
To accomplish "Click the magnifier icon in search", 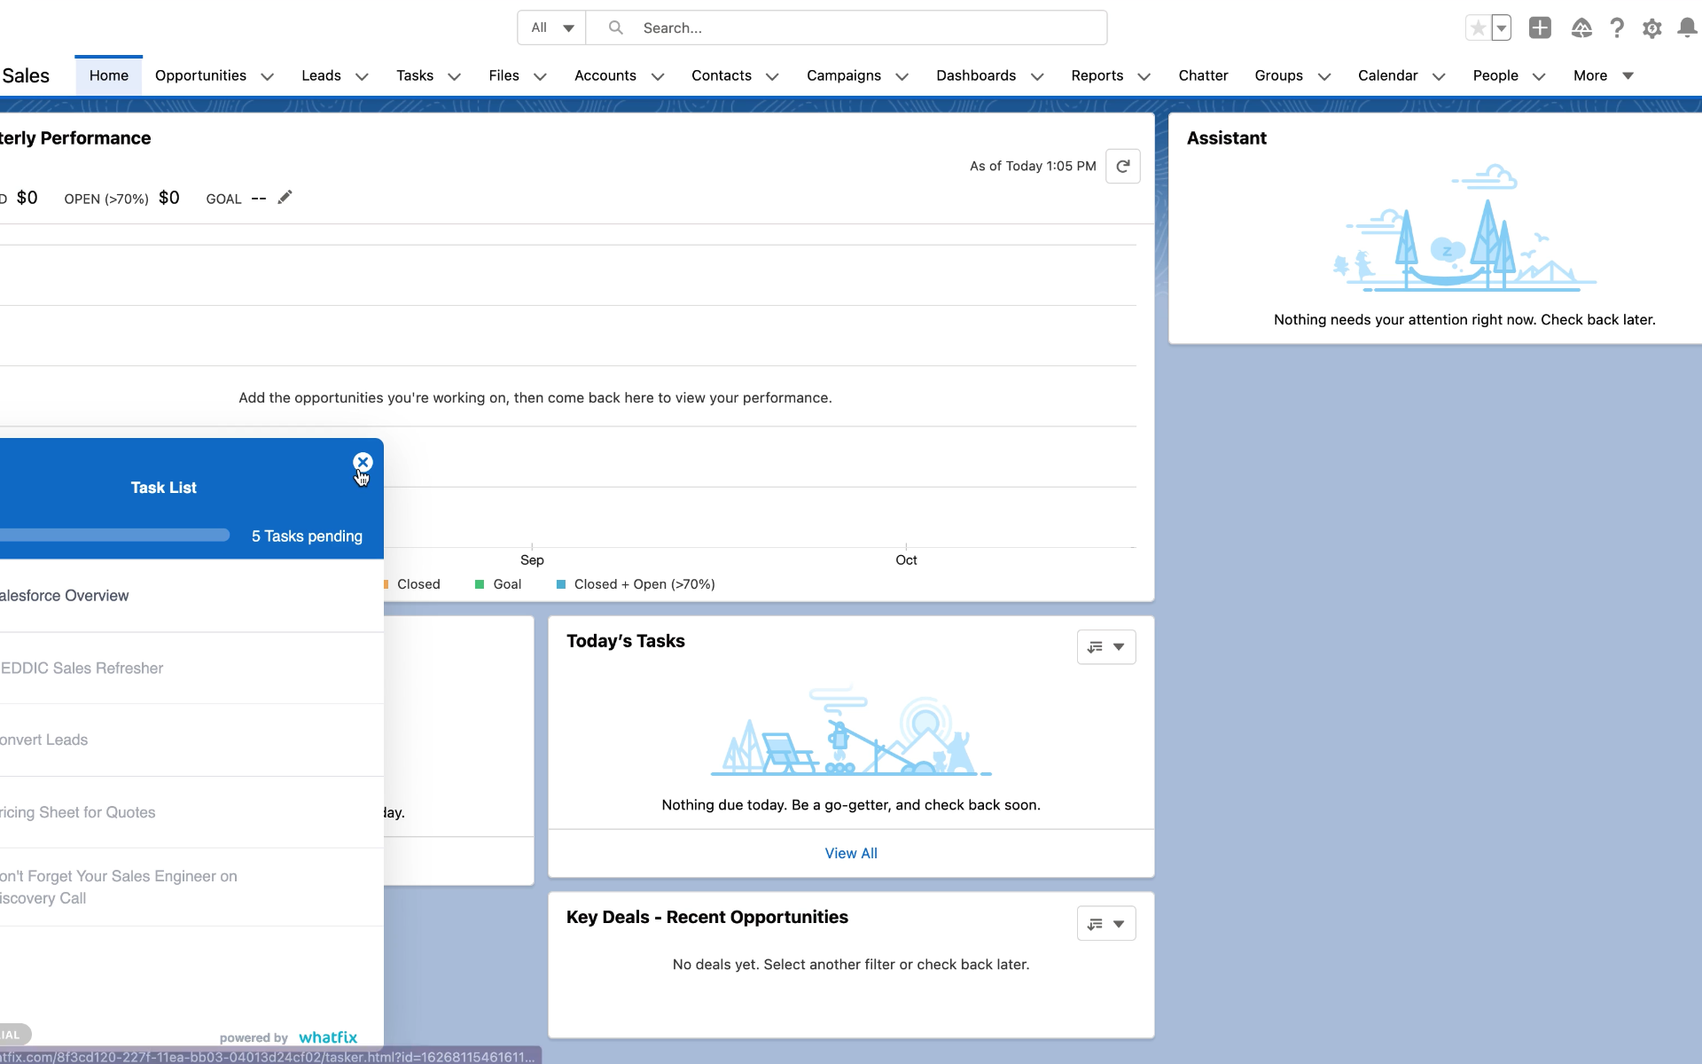I will 616,27.
